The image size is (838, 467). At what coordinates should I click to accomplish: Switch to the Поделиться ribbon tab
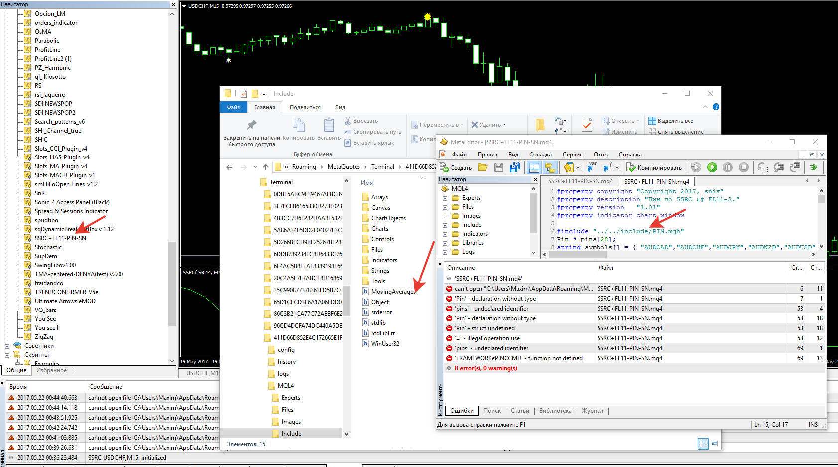pyautogui.click(x=305, y=107)
